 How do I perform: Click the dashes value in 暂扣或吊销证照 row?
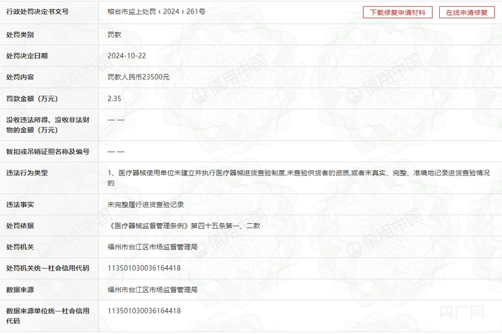(116, 152)
